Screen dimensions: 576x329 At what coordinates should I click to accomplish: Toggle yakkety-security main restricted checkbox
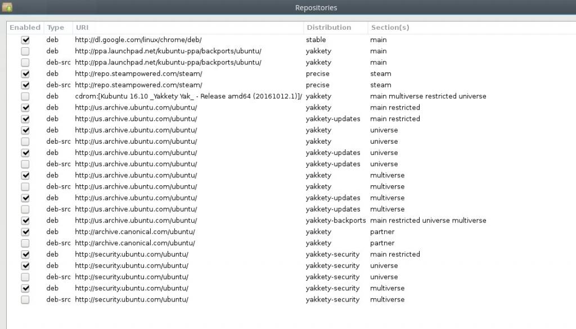pos(25,254)
